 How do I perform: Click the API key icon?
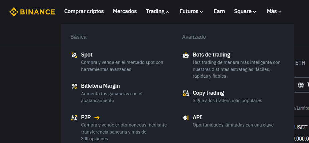(x=186, y=118)
